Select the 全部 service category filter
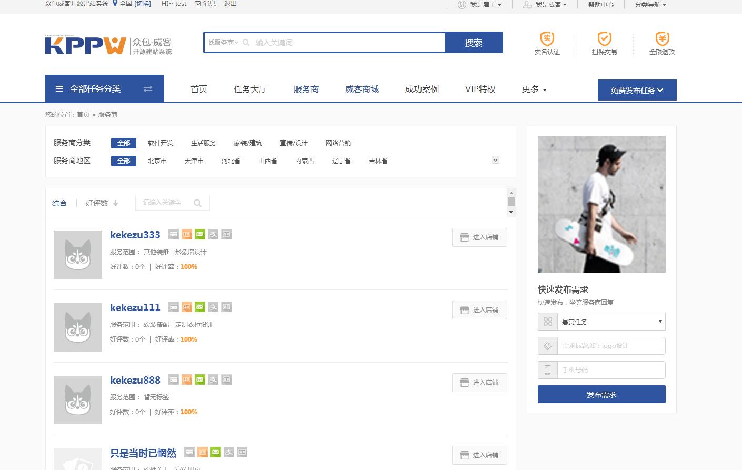The height and width of the screenshot is (470, 742). (x=124, y=143)
